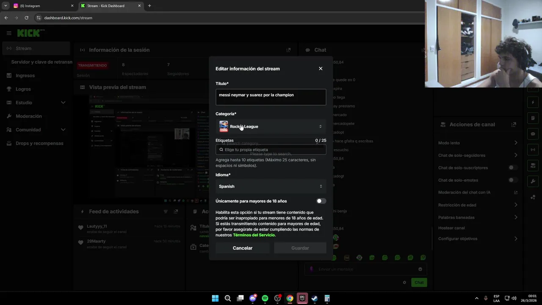Open Epic Games Launcher from the taskbar
This screenshot has height=305, width=542.
302,298
